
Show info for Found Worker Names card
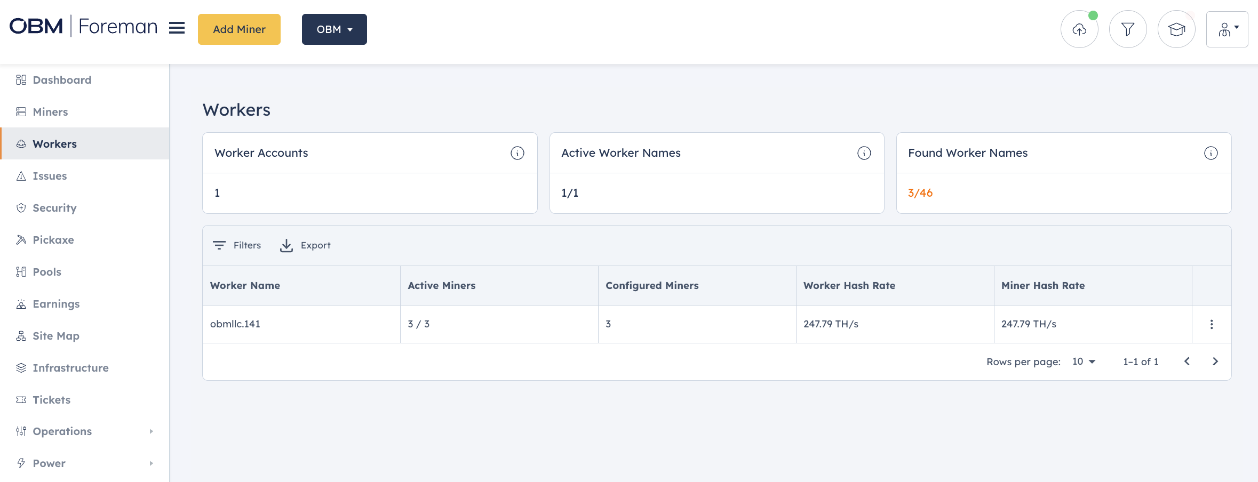tap(1211, 153)
